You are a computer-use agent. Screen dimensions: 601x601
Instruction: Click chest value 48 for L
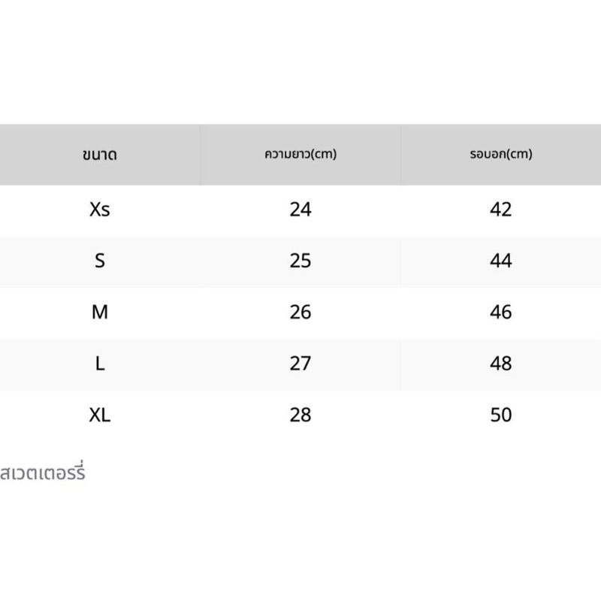(x=500, y=364)
